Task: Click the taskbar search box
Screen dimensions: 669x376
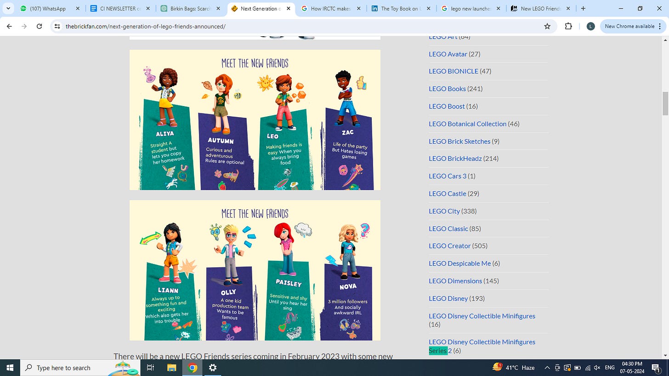Action: (x=81, y=367)
